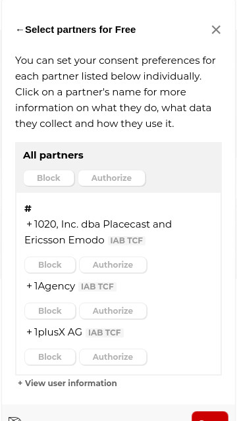This screenshot has height=421, width=237.
Task: Block the 1Agency partner
Action: [x=50, y=311]
